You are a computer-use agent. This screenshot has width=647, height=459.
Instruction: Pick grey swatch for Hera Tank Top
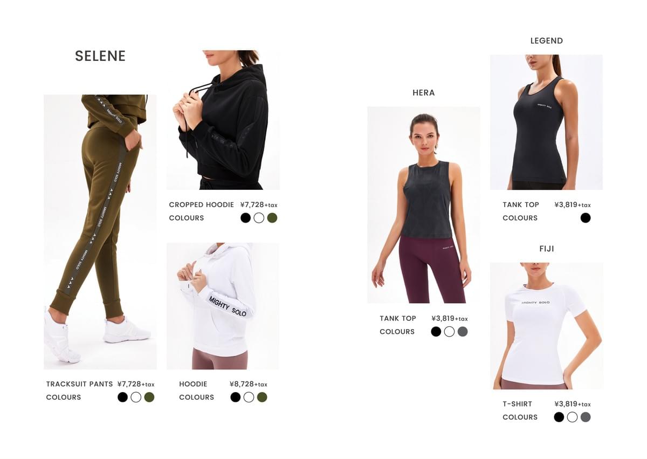point(463,332)
